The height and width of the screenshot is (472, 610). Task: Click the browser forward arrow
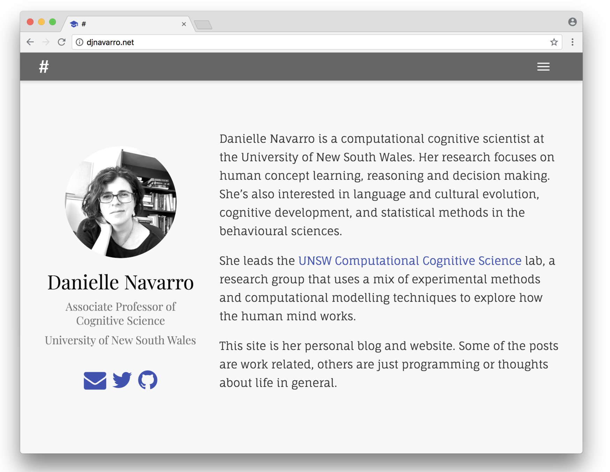point(46,42)
